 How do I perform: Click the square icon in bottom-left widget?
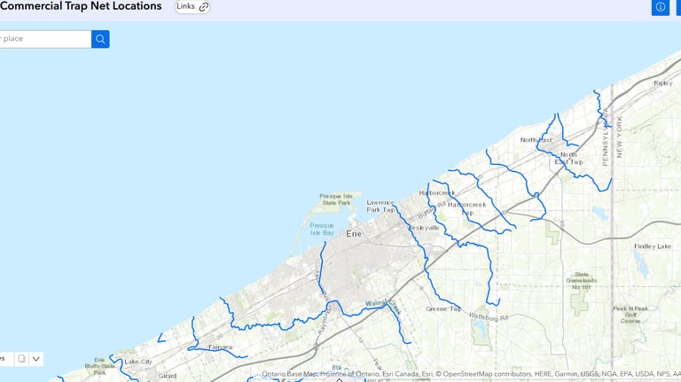21,359
